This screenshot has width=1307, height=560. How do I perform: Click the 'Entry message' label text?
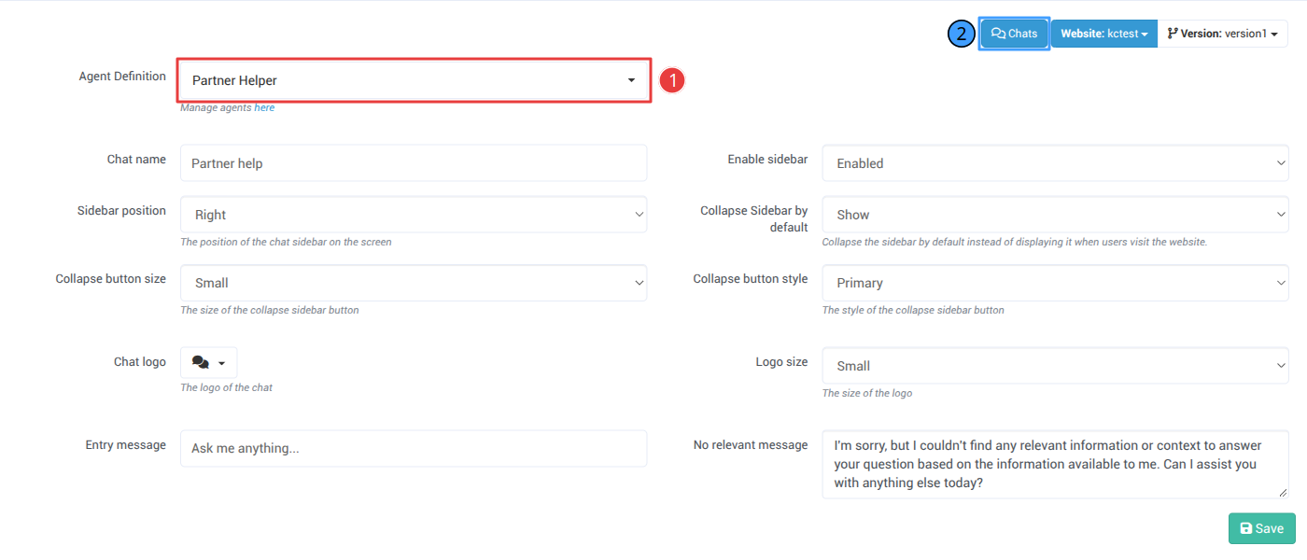pyautogui.click(x=125, y=445)
